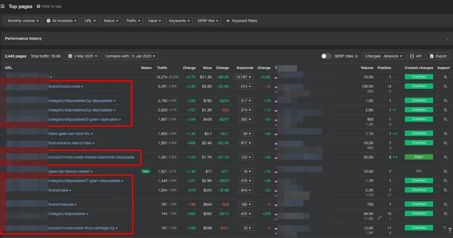Open the 3 Mar 2025 date picker
Viewport: 453px width, 238px height.
point(83,56)
